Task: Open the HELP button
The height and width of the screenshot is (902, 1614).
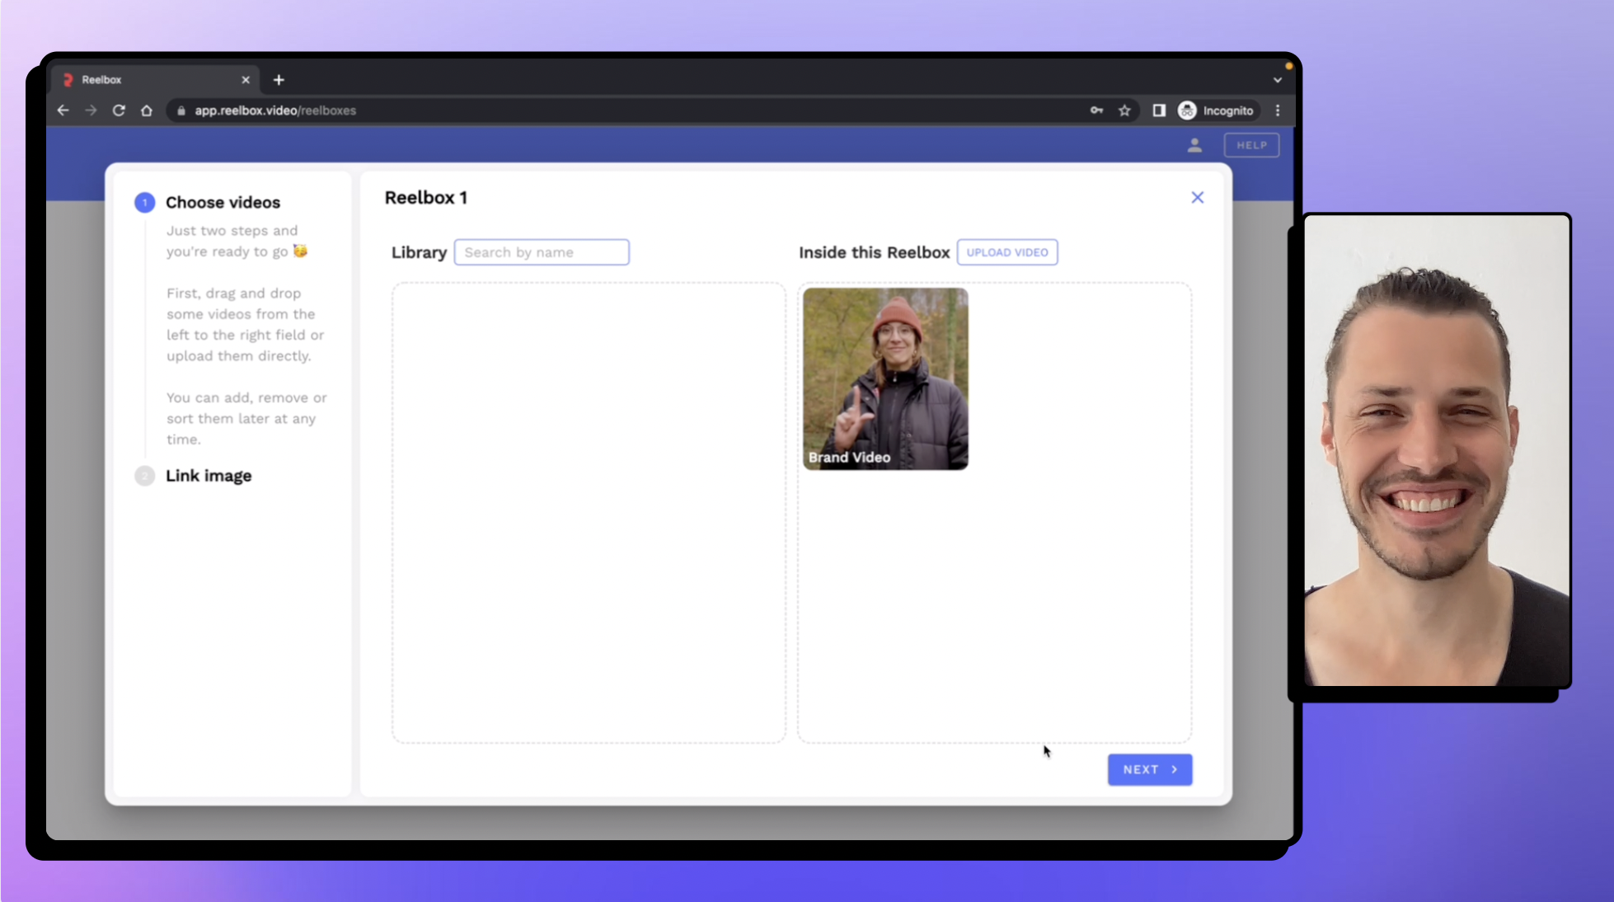Action: pos(1251,145)
